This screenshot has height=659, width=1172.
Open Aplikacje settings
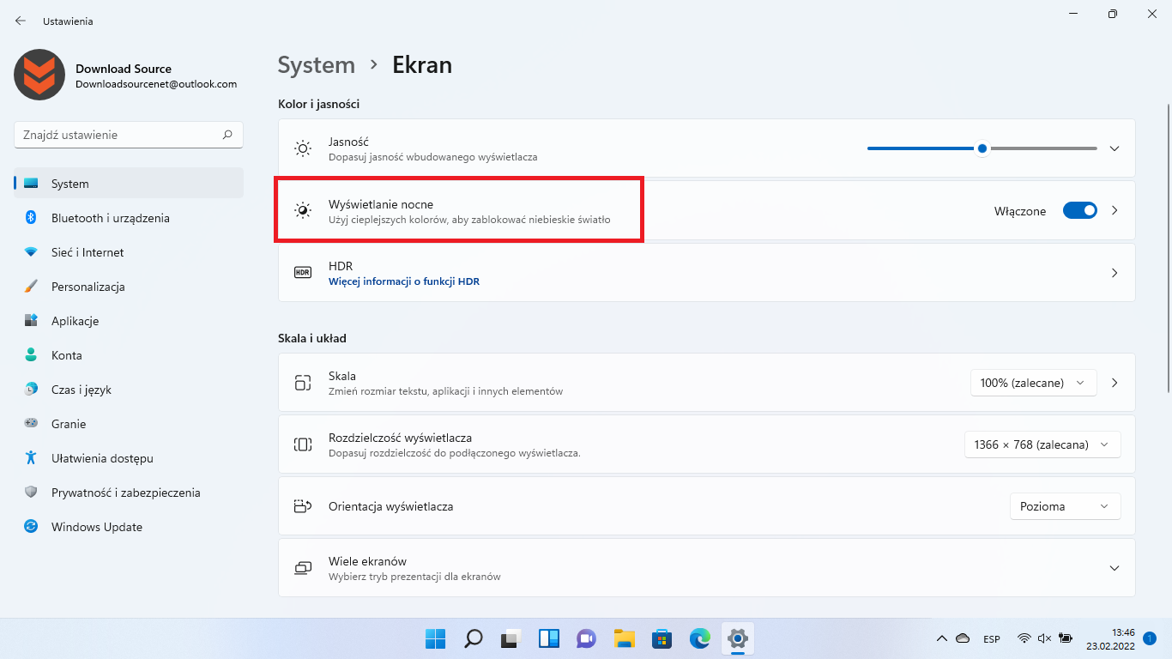(129, 321)
